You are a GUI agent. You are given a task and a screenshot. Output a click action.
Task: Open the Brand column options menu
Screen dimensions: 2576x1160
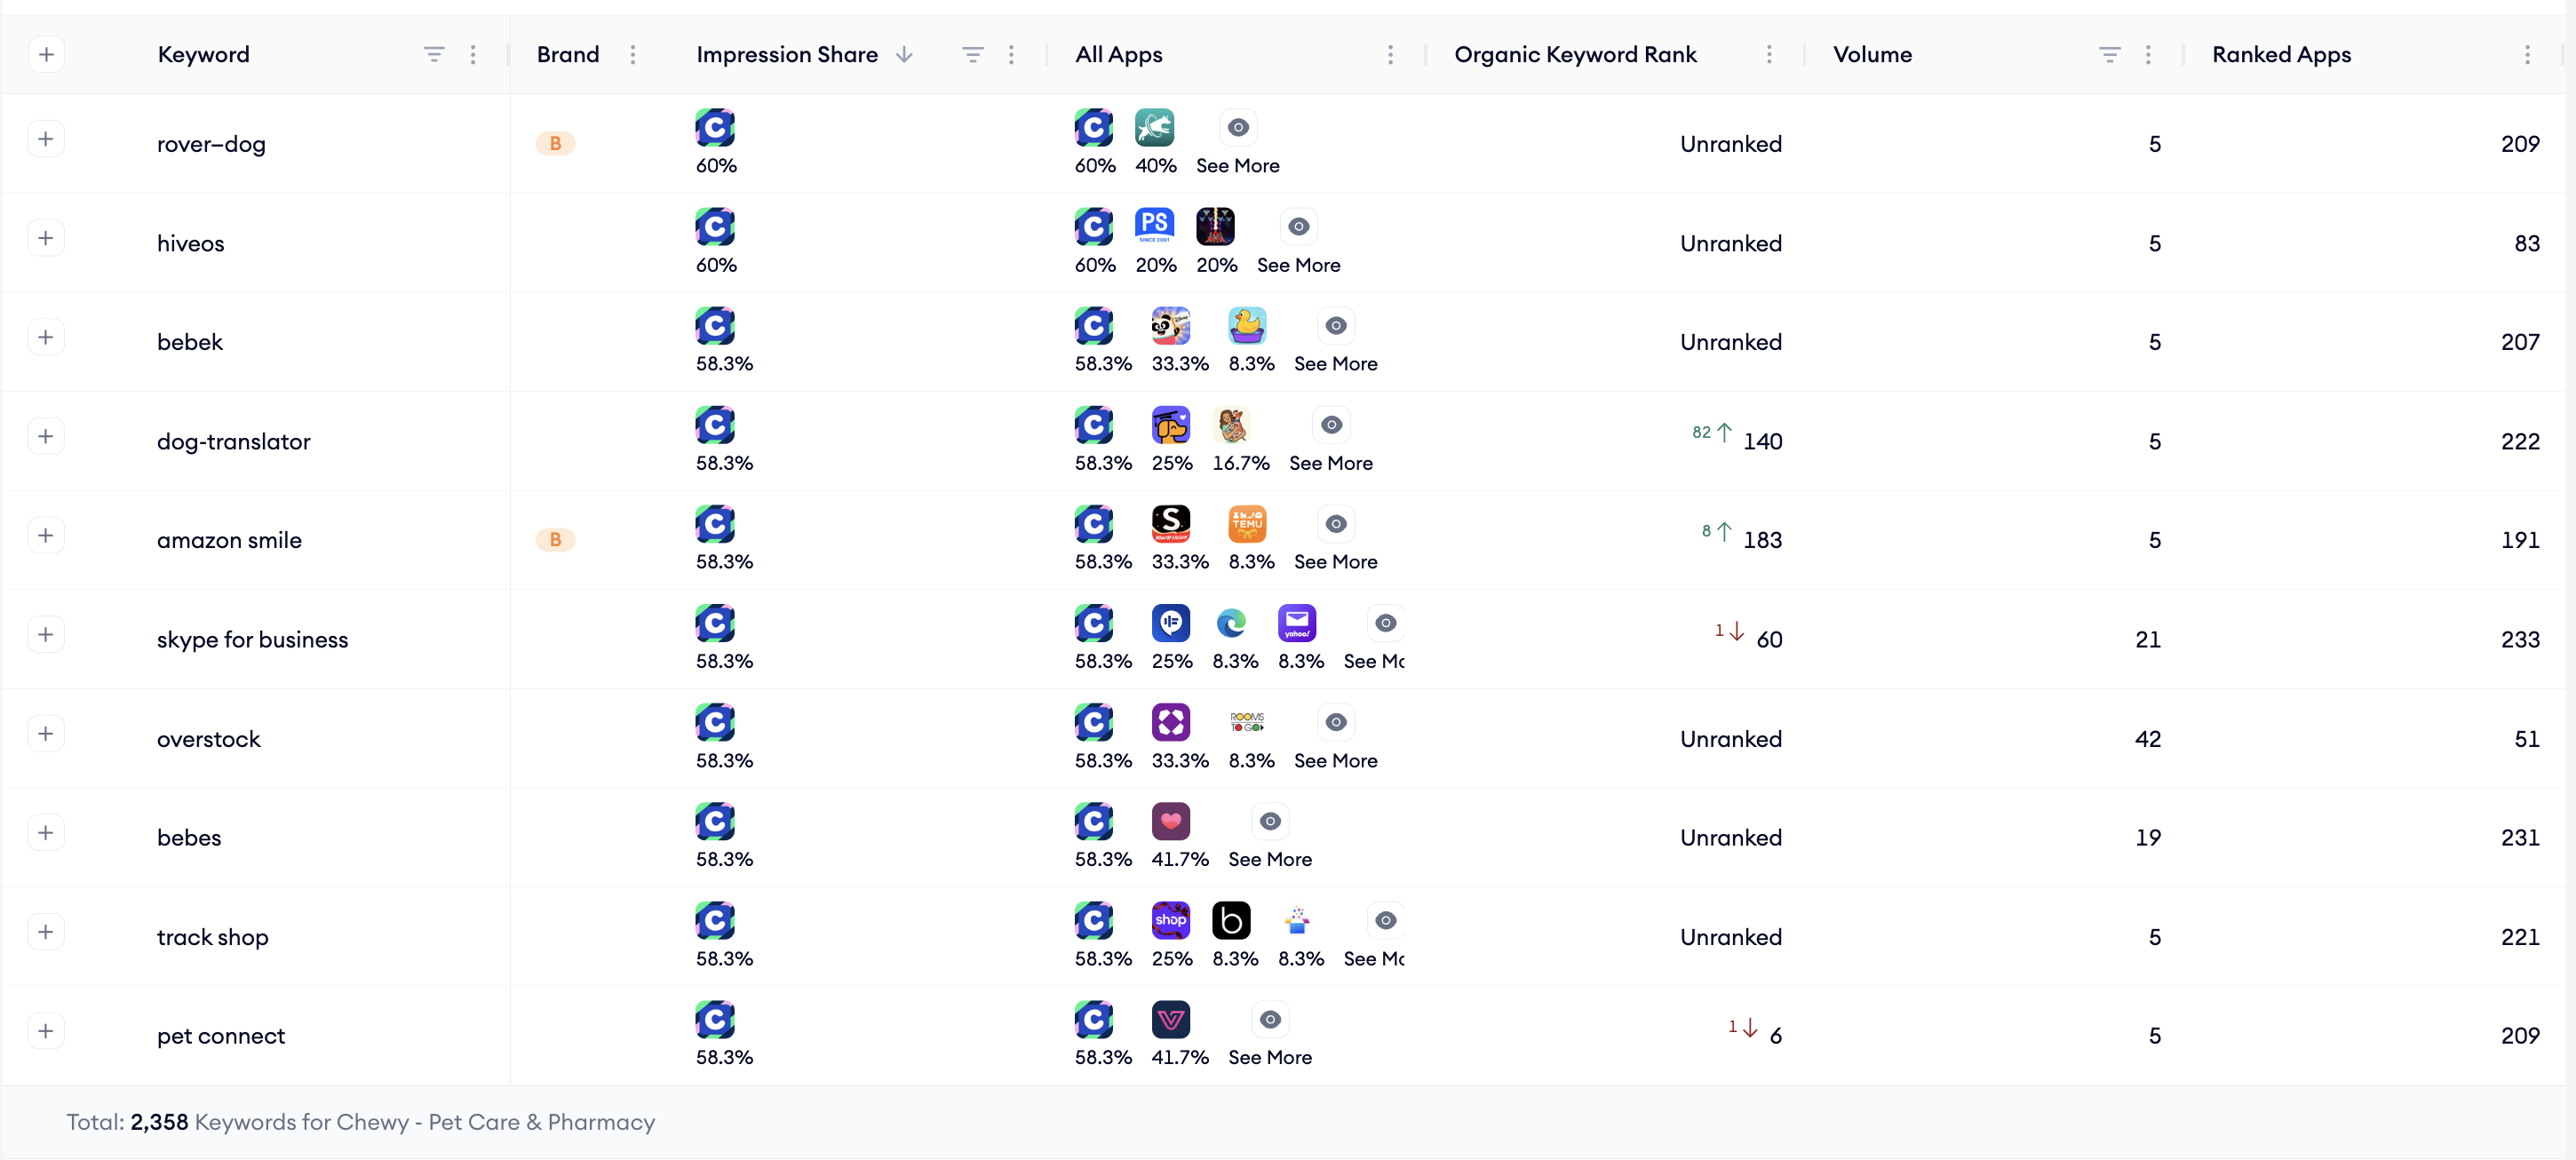click(x=633, y=55)
